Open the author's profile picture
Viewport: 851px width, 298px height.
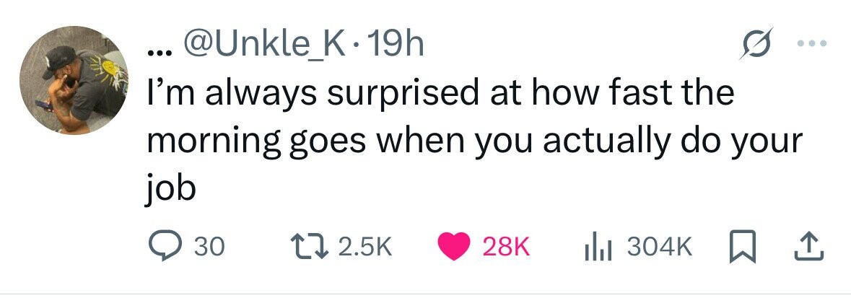pyautogui.click(x=74, y=80)
